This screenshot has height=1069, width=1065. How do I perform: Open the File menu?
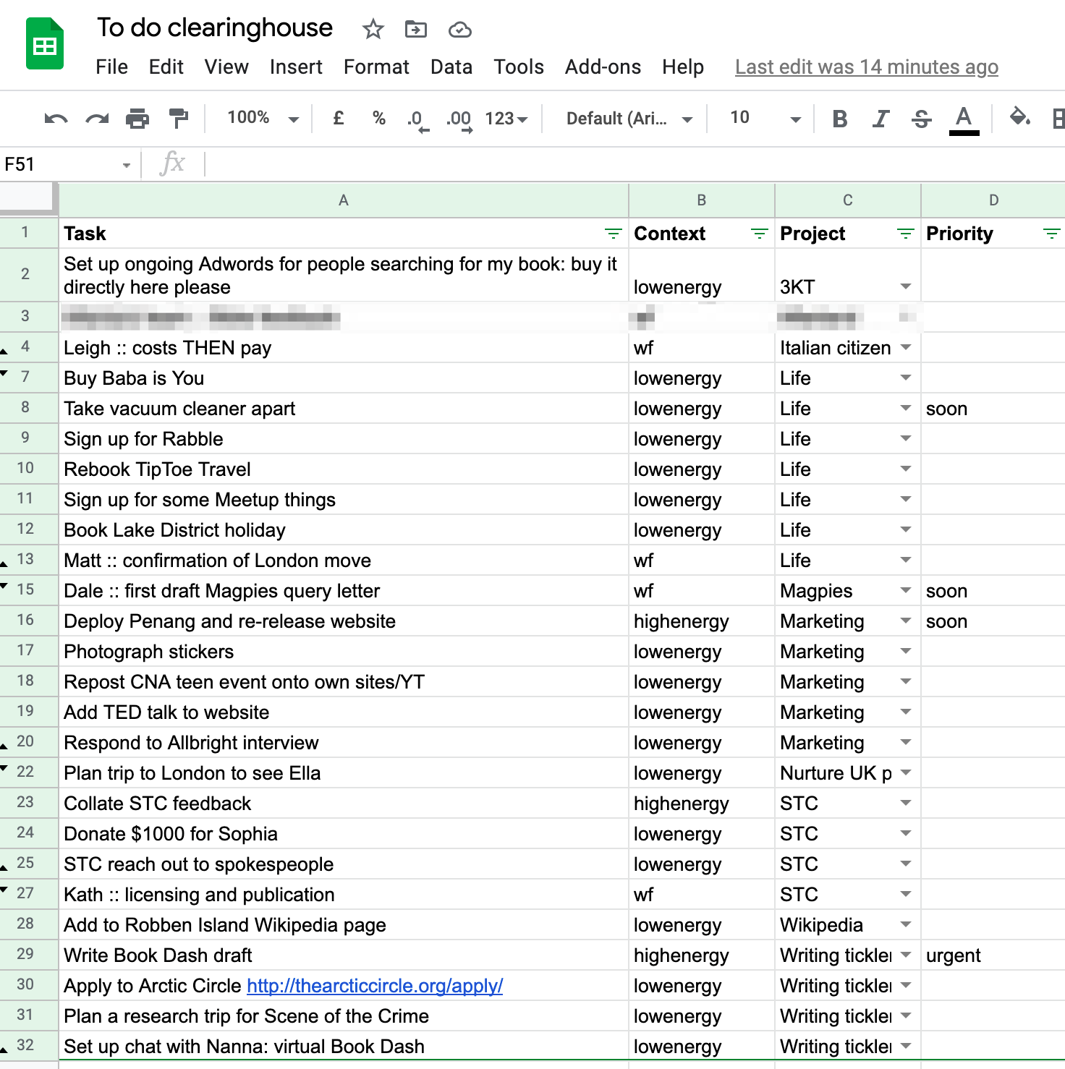(x=111, y=67)
